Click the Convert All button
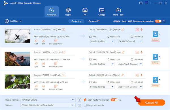Screen dimensions: 170x110 tap(152, 103)
